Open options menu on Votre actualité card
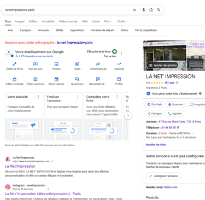Viewport: 205px width, 200px height. coord(38,97)
